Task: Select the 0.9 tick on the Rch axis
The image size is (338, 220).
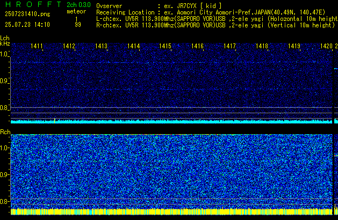Action: pos(4,174)
